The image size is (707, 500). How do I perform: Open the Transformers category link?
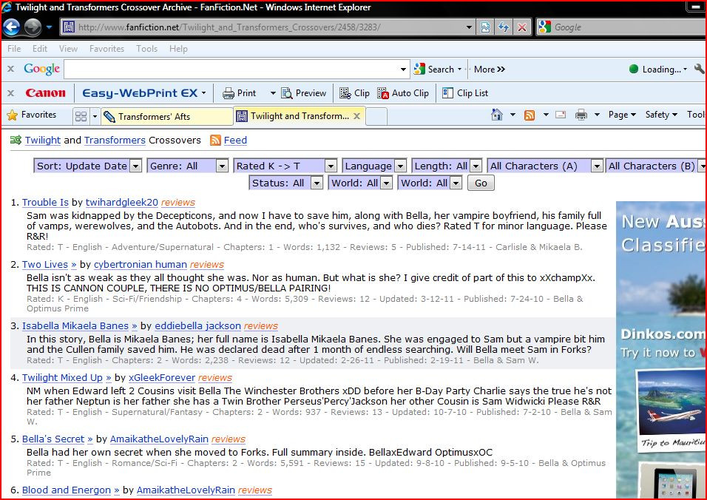tap(115, 141)
